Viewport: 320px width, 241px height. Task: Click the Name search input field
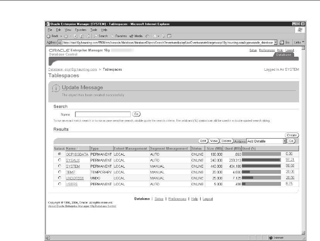point(103,114)
